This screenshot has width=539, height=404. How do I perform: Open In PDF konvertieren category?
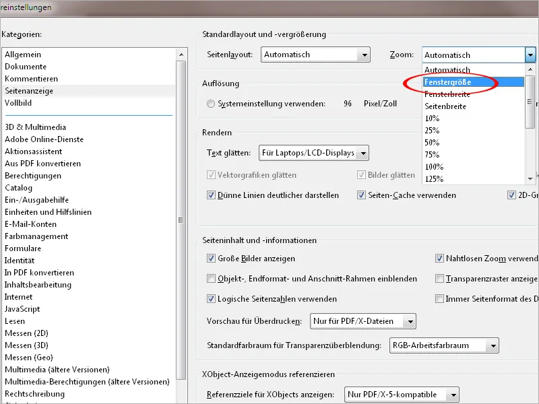click(x=39, y=273)
